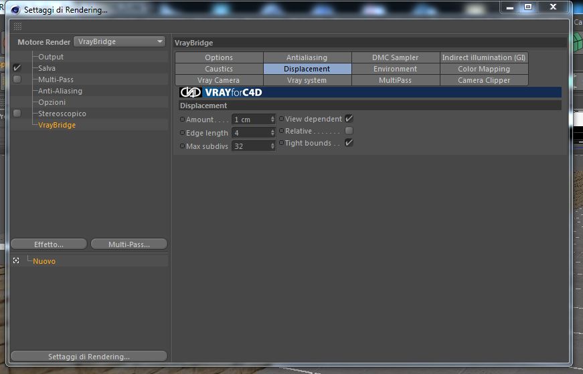Open the Color Mapping tab

[x=484, y=69]
